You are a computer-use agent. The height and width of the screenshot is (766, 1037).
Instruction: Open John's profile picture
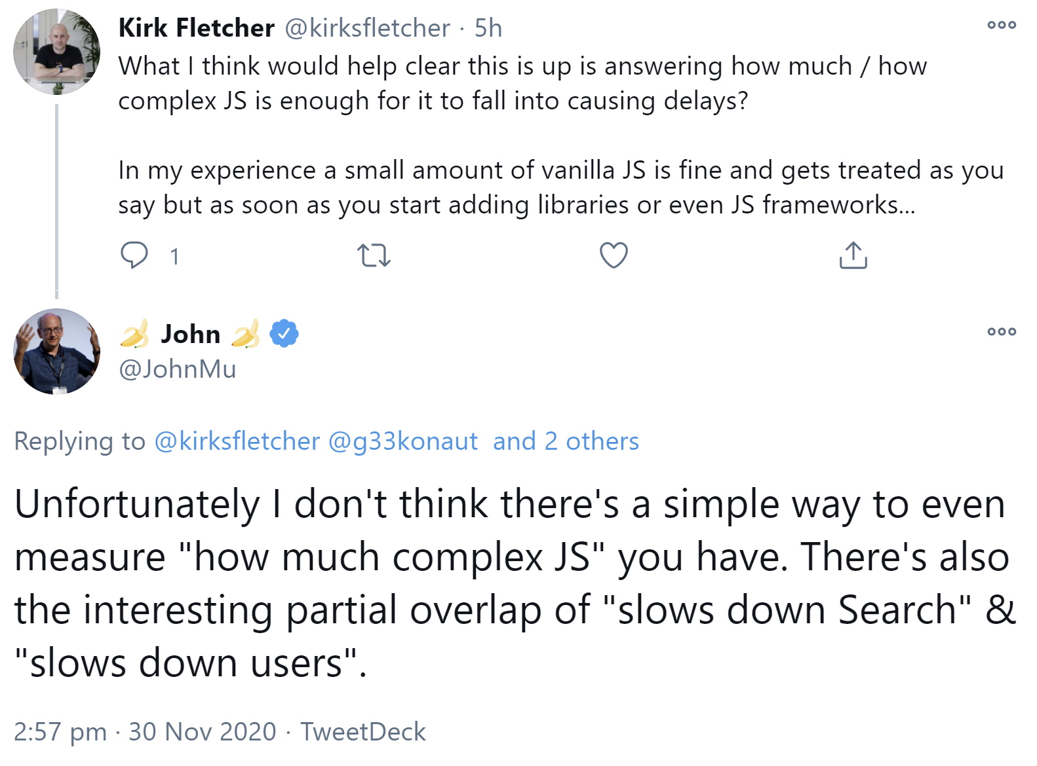click(x=56, y=352)
